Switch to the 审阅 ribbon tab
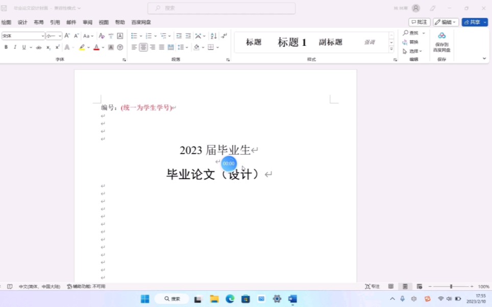This screenshot has width=492, height=307. point(87,22)
